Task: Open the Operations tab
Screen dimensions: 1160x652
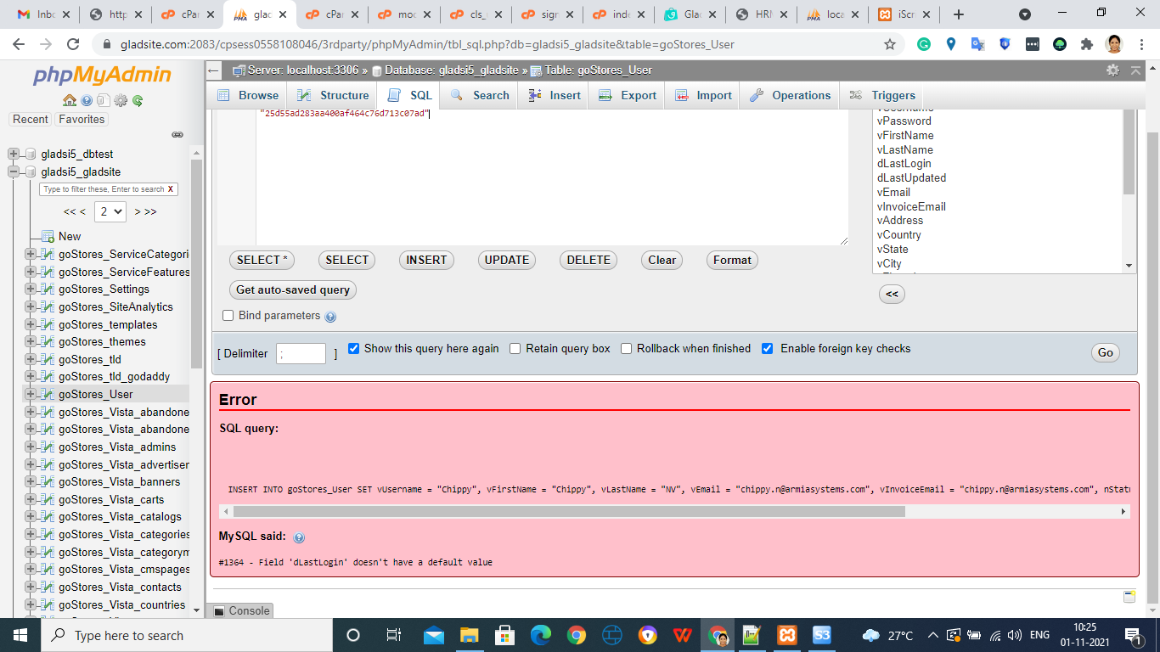Action: 791,95
